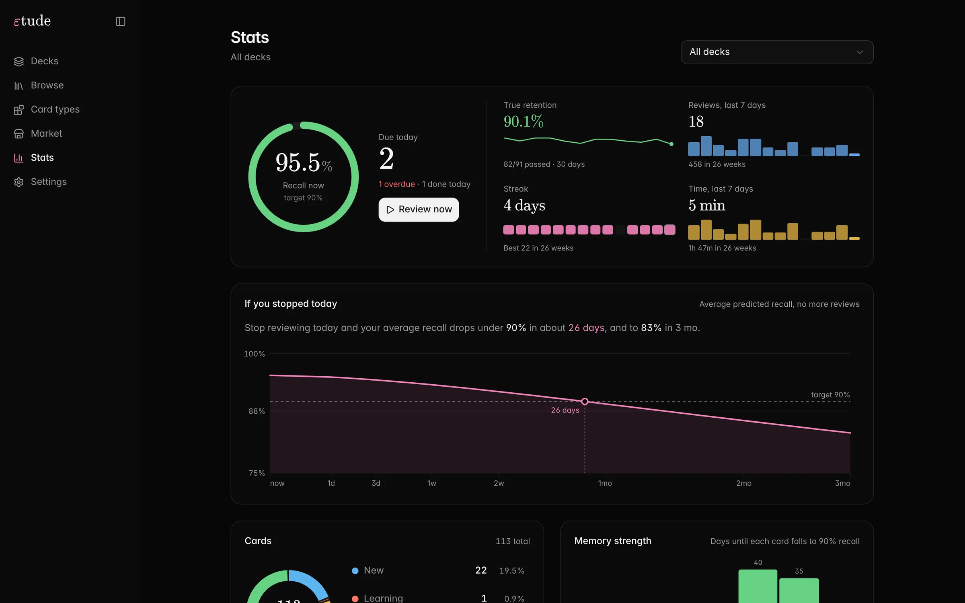Click the New cards legend row
Screen dimensions: 965x603
(x=438, y=570)
